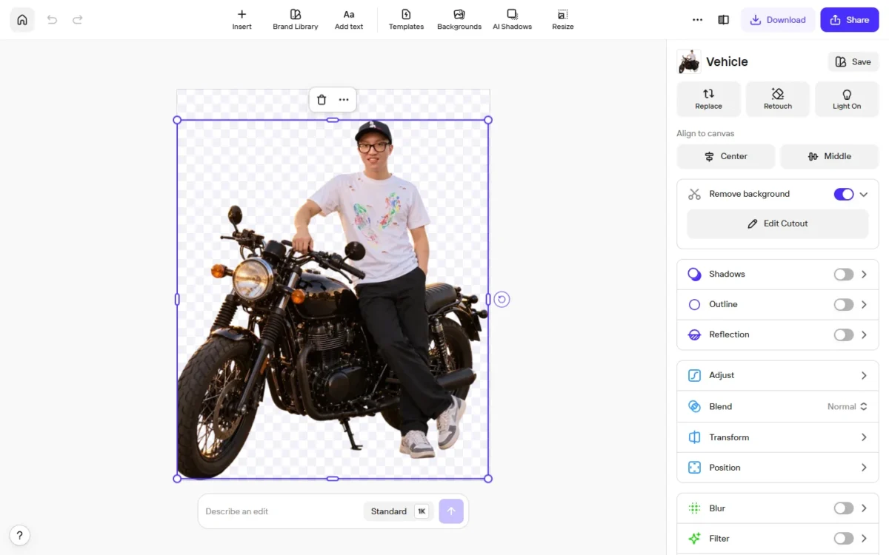The image size is (889, 555).
Task: Choose the Add text tool
Action: click(x=349, y=20)
